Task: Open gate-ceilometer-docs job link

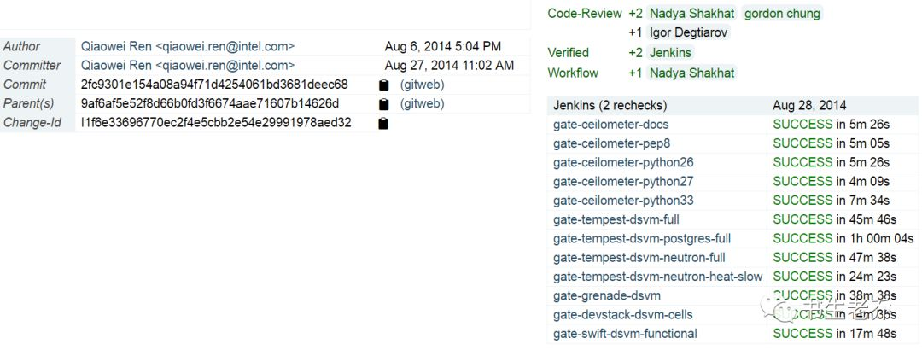Action: click(x=610, y=125)
